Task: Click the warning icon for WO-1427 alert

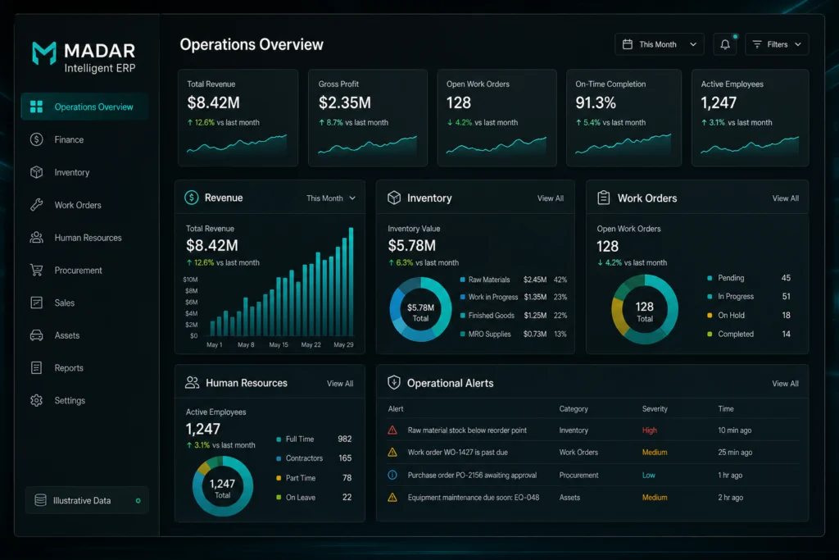Action: pos(392,452)
